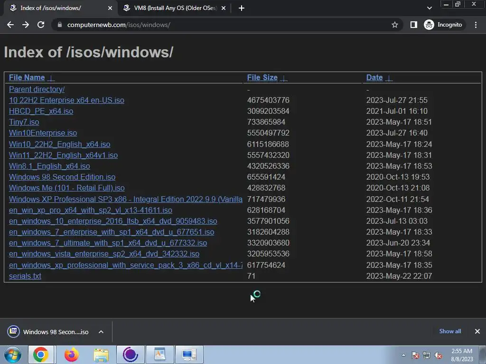
Task: Click the Action Center flag tray icon
Action: (x=415, y=355)
